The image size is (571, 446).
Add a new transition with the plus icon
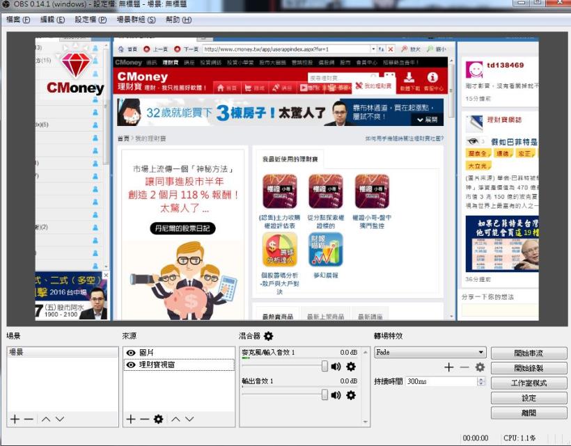click(448, 367)
